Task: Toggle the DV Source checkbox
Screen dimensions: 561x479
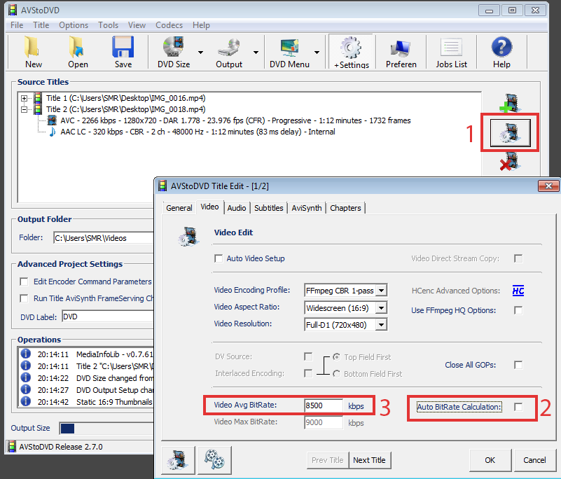Action: [x=308, y=356]
